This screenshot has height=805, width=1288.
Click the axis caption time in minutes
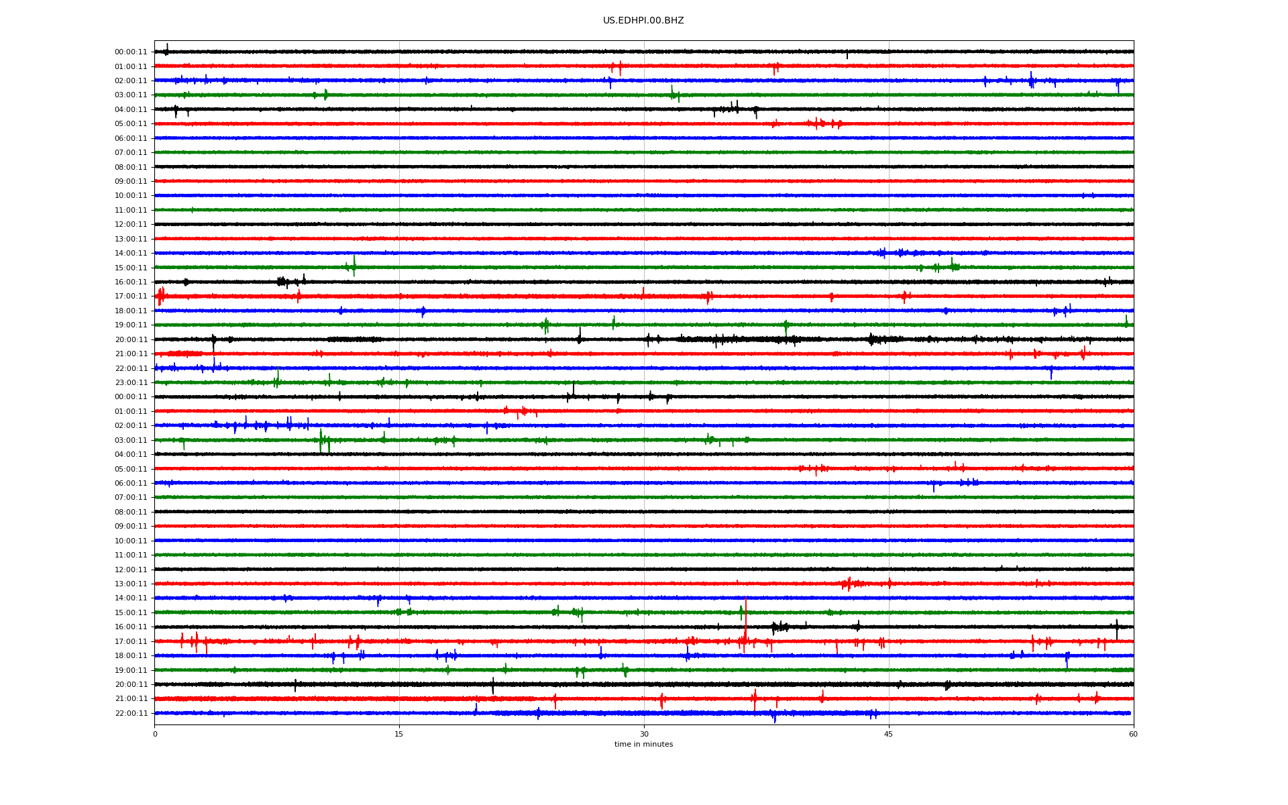643,745
